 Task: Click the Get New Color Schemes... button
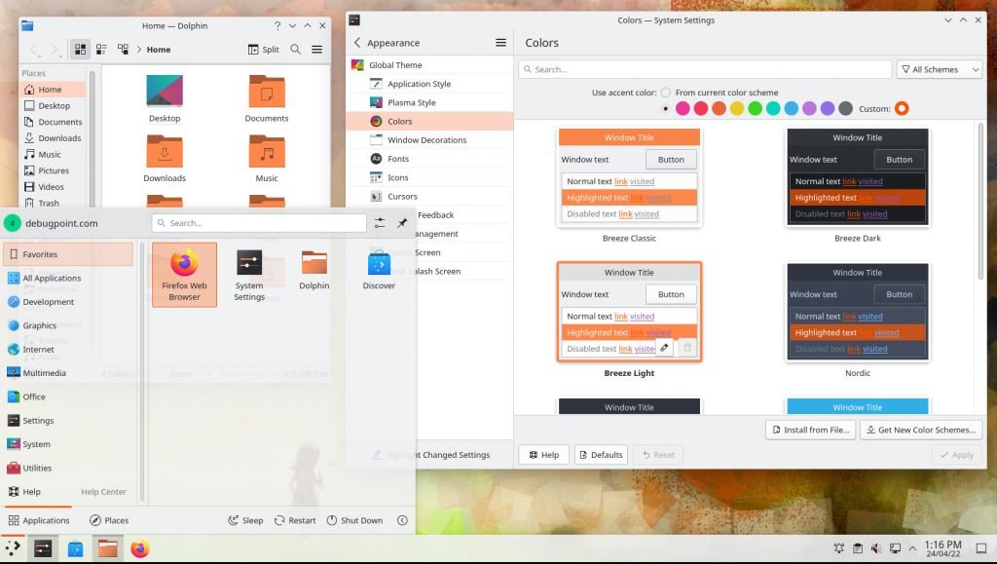pyautogui.click(x=921, y=430)
